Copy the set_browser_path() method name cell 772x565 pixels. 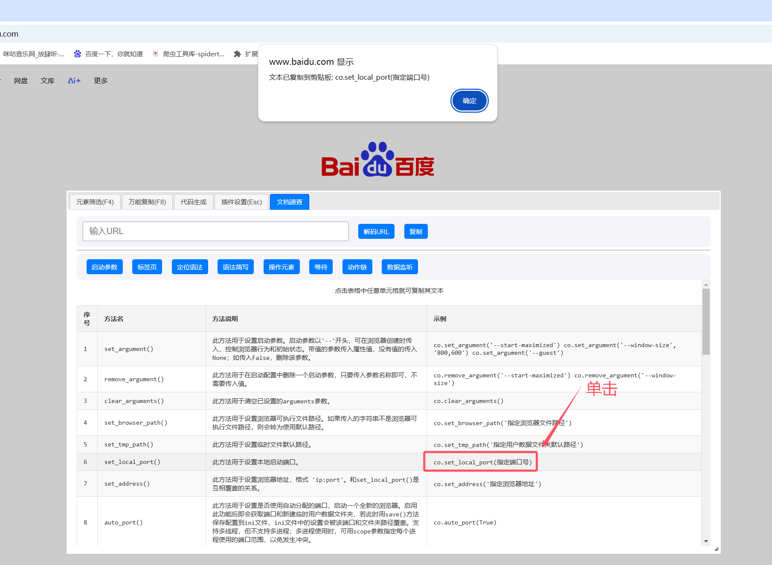point(151,423)
